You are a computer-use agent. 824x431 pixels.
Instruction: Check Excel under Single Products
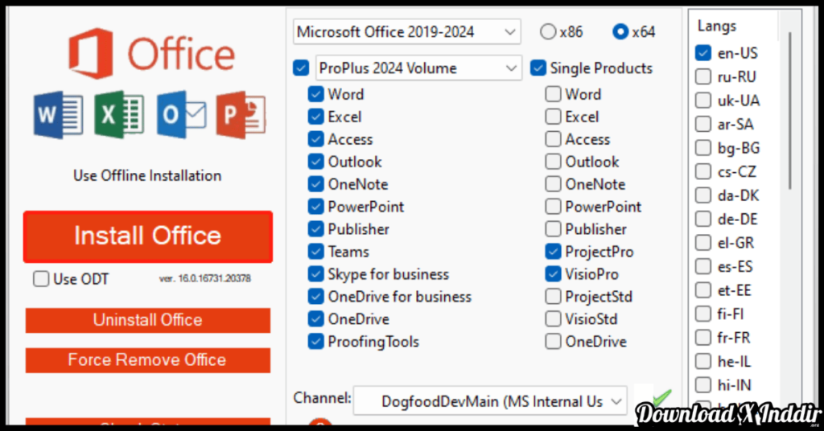pos(553,117)
